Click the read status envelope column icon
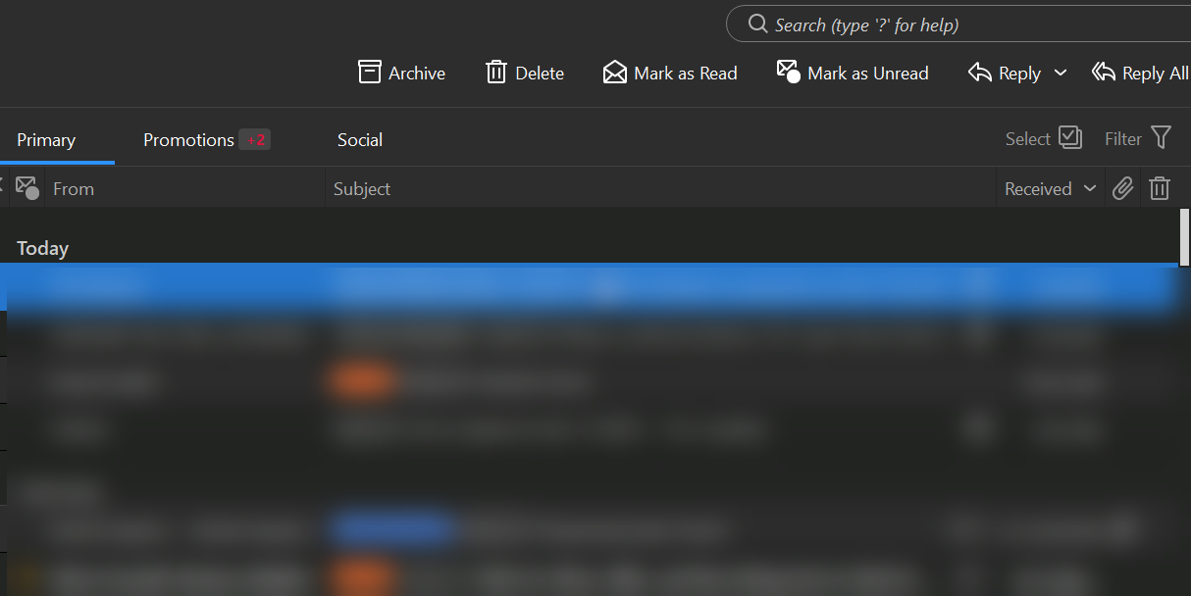The image size is (1191, 596). 27,188
